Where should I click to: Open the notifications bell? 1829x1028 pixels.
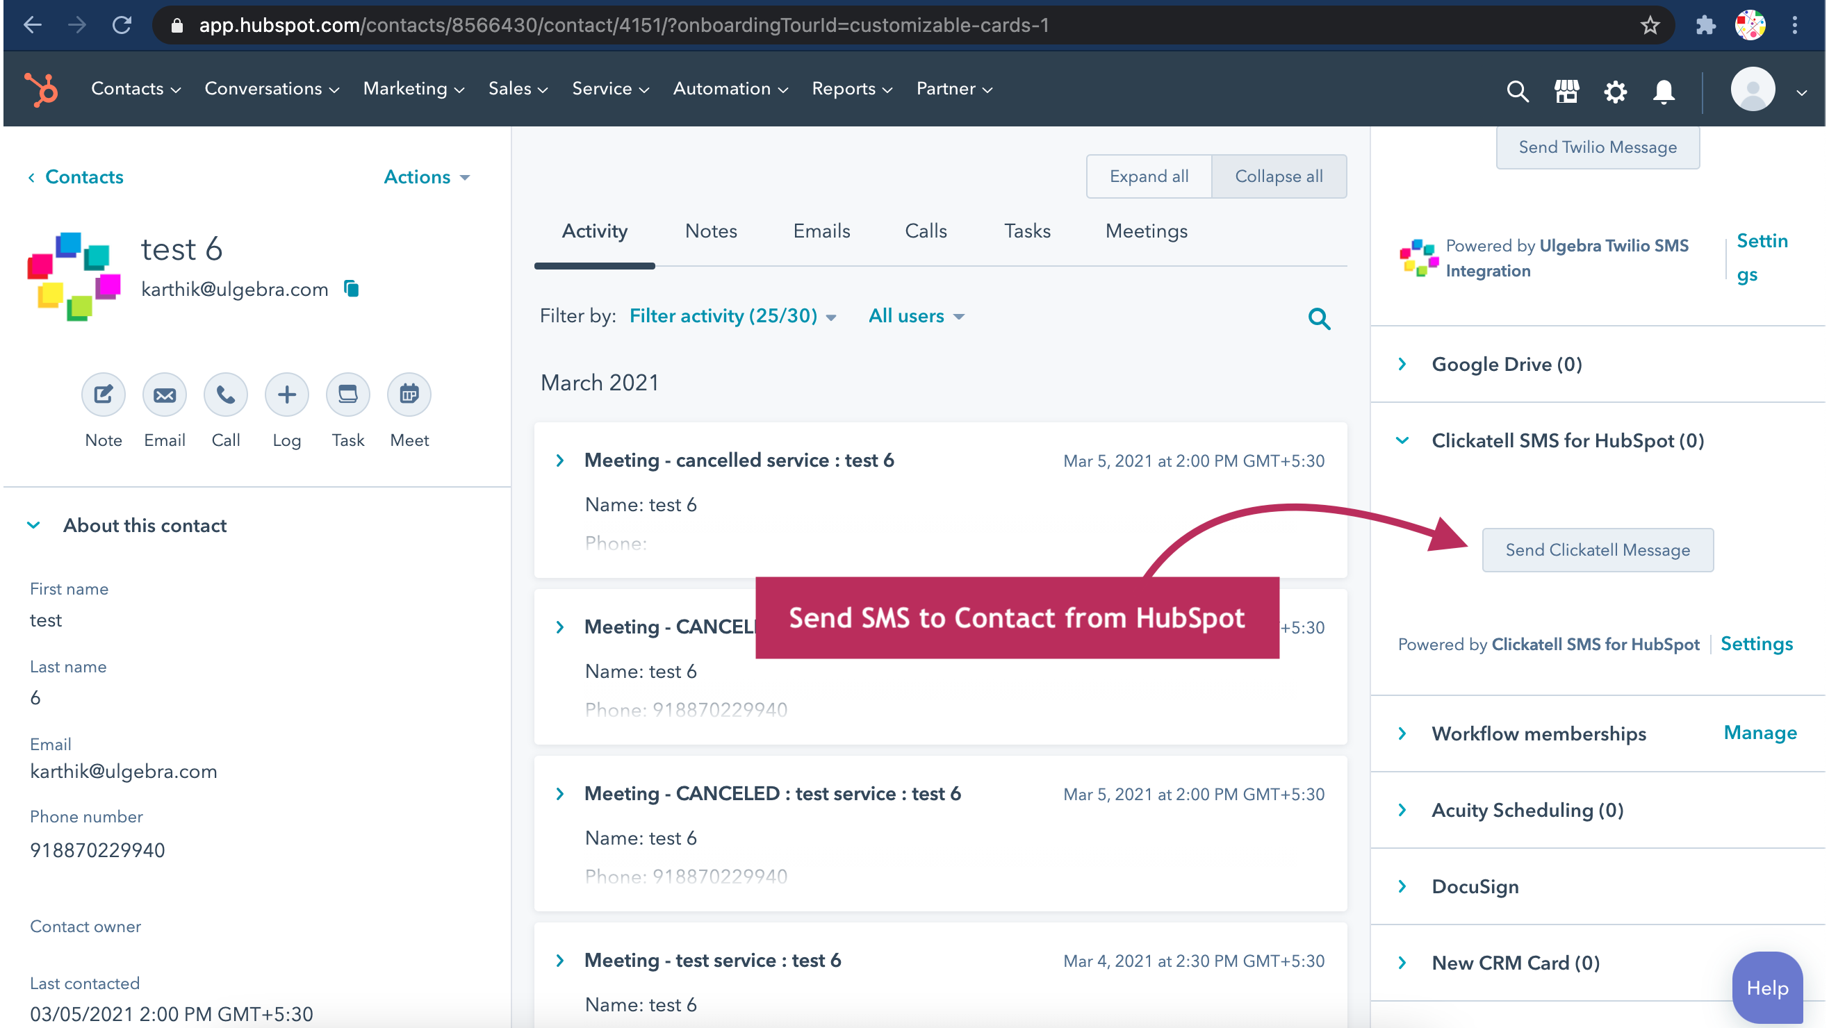click(x=1664, y=91)
